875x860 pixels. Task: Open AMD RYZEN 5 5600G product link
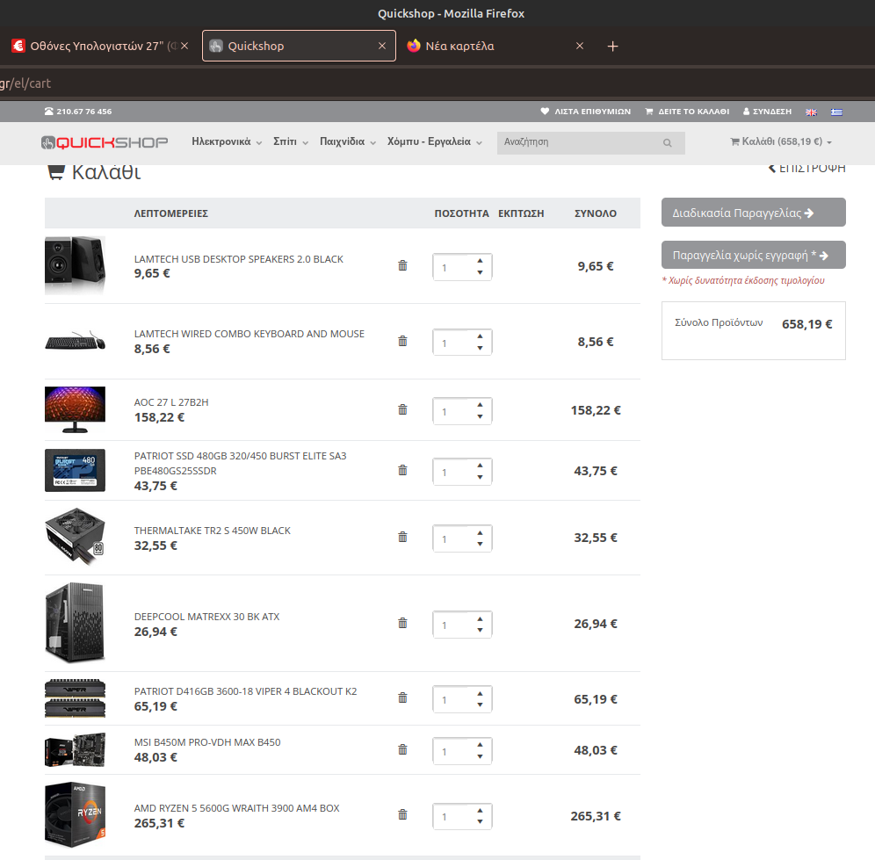[x=236, y=808]
